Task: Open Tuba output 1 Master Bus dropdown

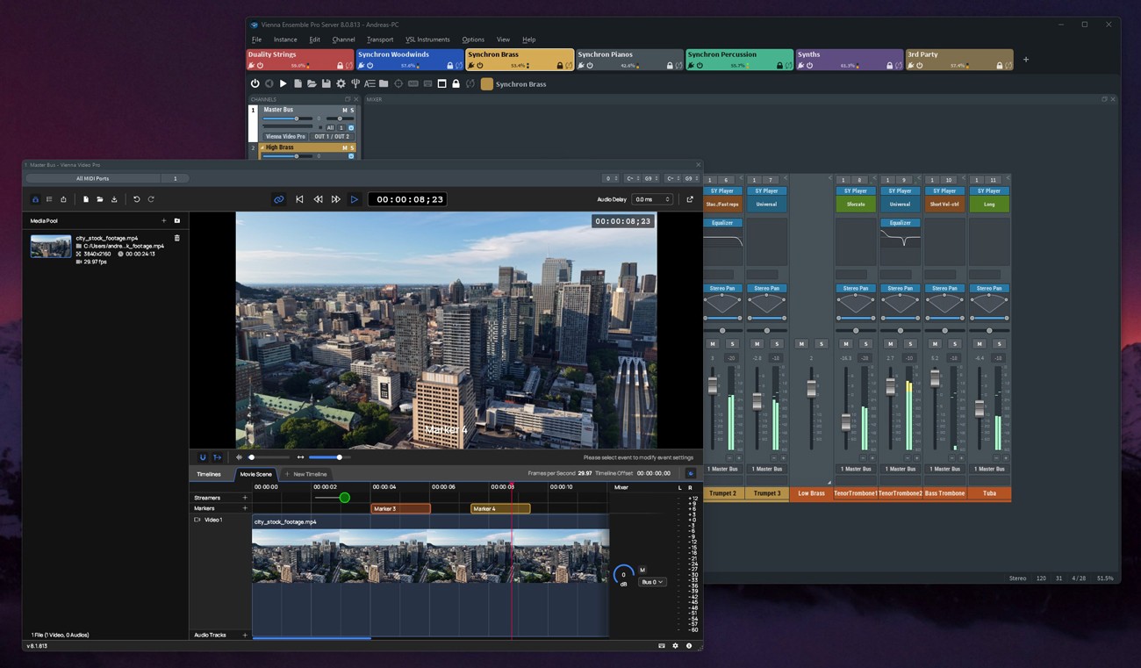Action: [989, 469]
